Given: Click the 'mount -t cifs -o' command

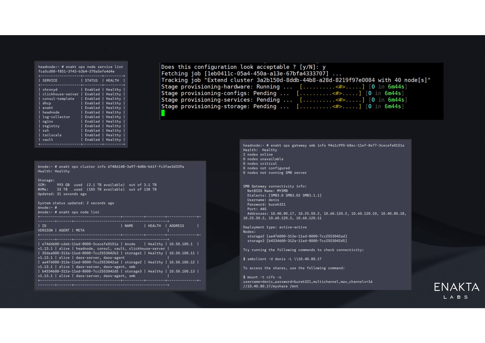Looking at the screenshot, I should coord(262,277).
